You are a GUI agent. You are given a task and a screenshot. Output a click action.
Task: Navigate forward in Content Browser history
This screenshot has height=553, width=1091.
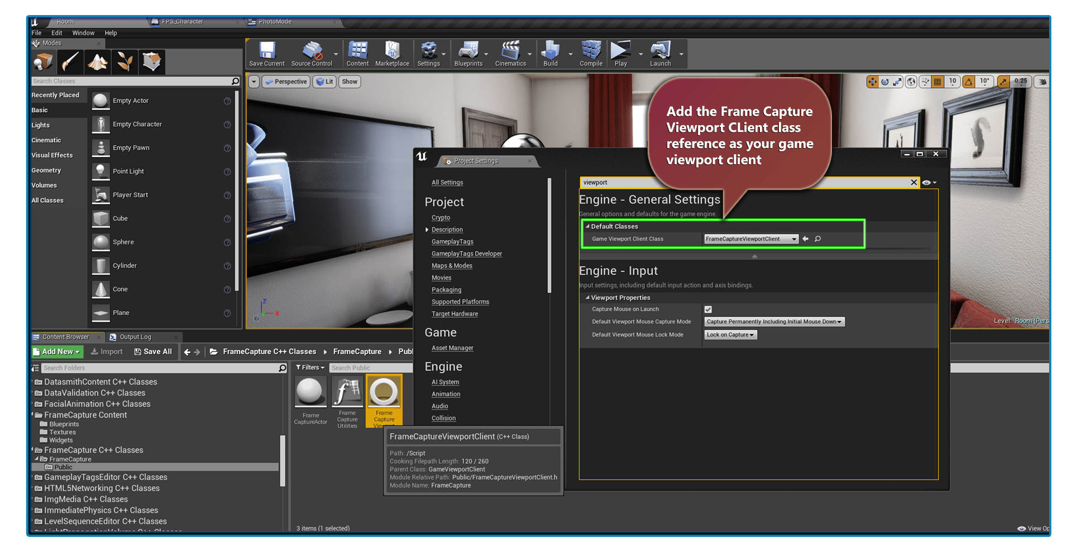point(197,352)
